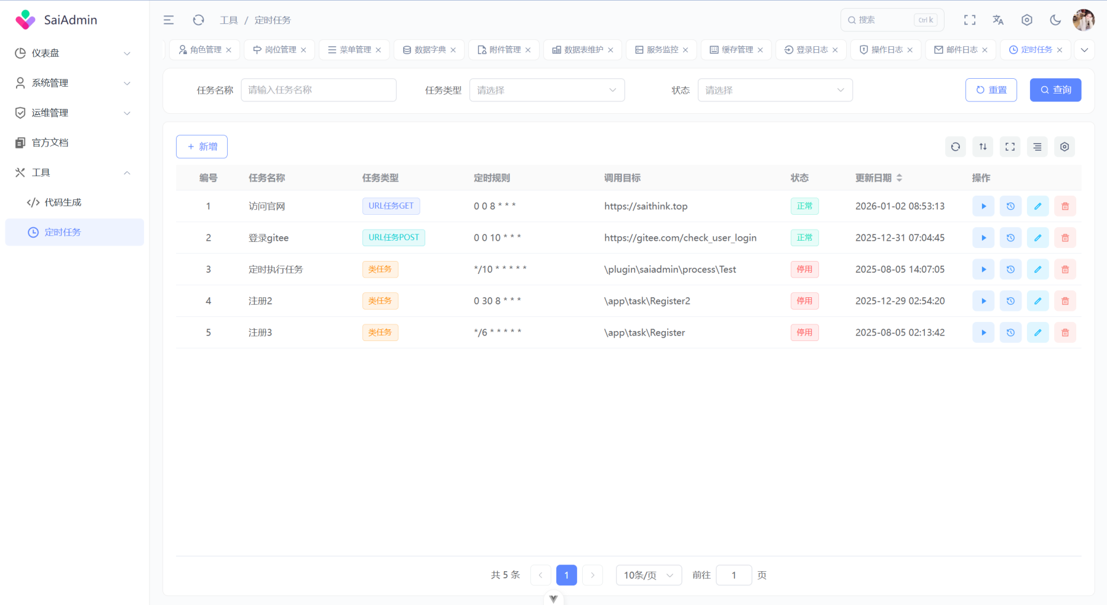Screen dimensions: 1107x605
Task: View execution log for 登录gitee task
Action: click(x=1010, y=238)
